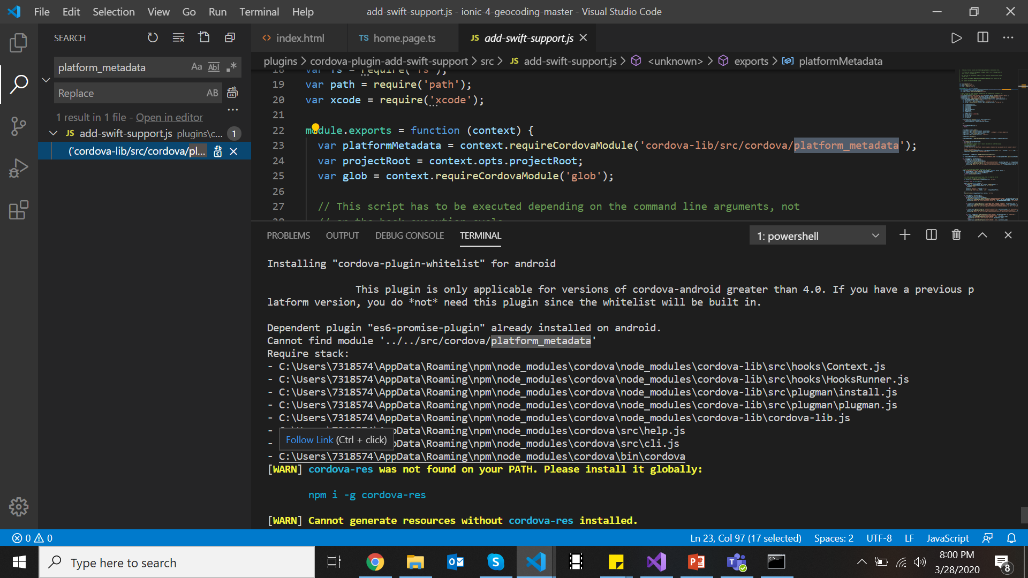Toggle Match Case in search box
The image size is (1028, 578).
196,67
